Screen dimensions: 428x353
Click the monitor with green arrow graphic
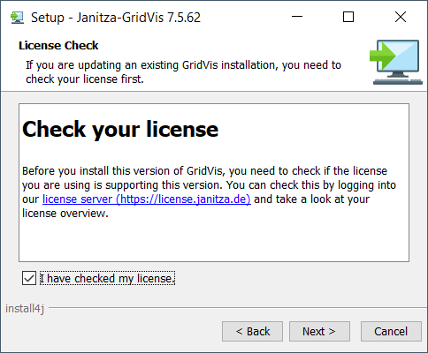tap(396, 62)
